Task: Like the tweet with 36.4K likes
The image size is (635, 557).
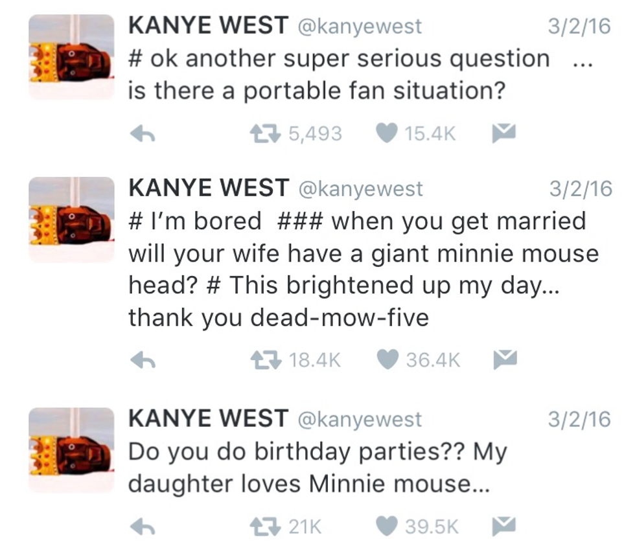Action: pyautogui.click(x=387, y=360)
